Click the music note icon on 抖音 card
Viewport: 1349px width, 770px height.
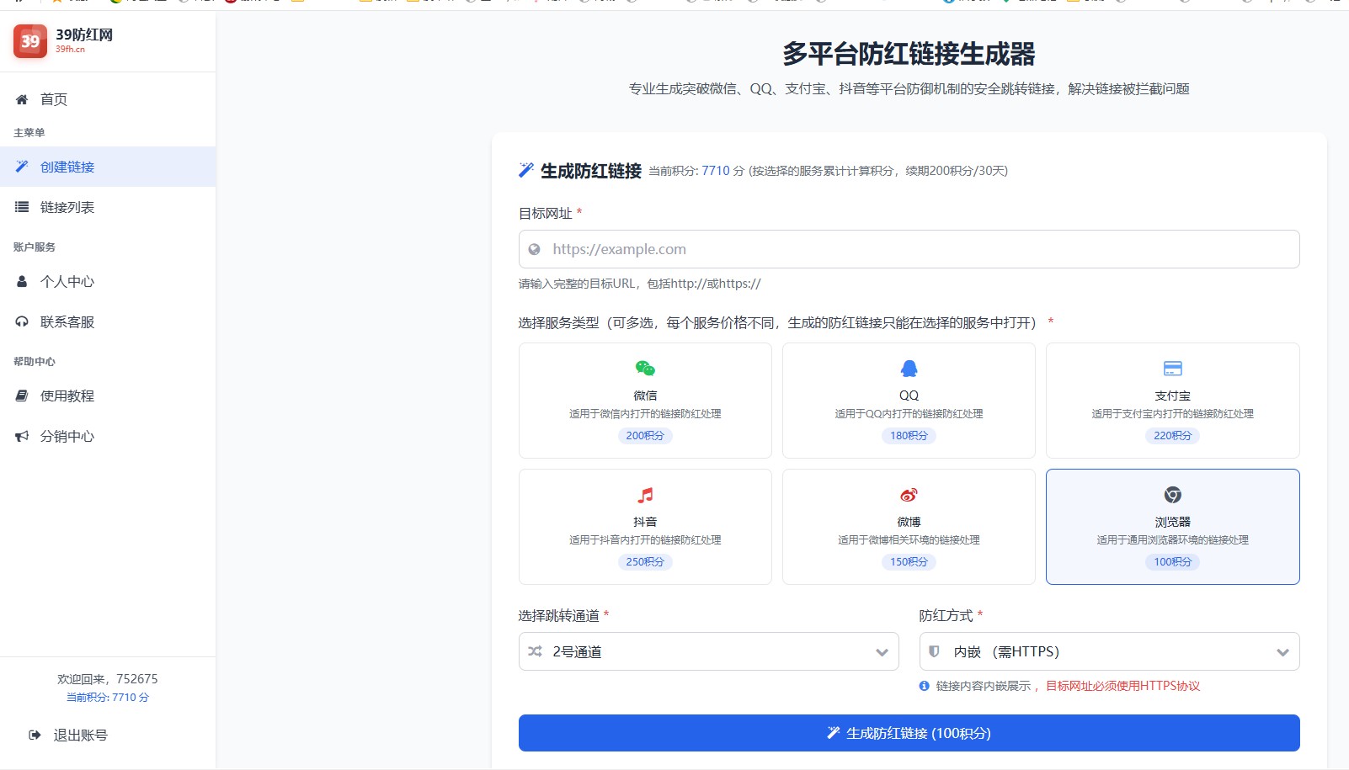[645, 494]
